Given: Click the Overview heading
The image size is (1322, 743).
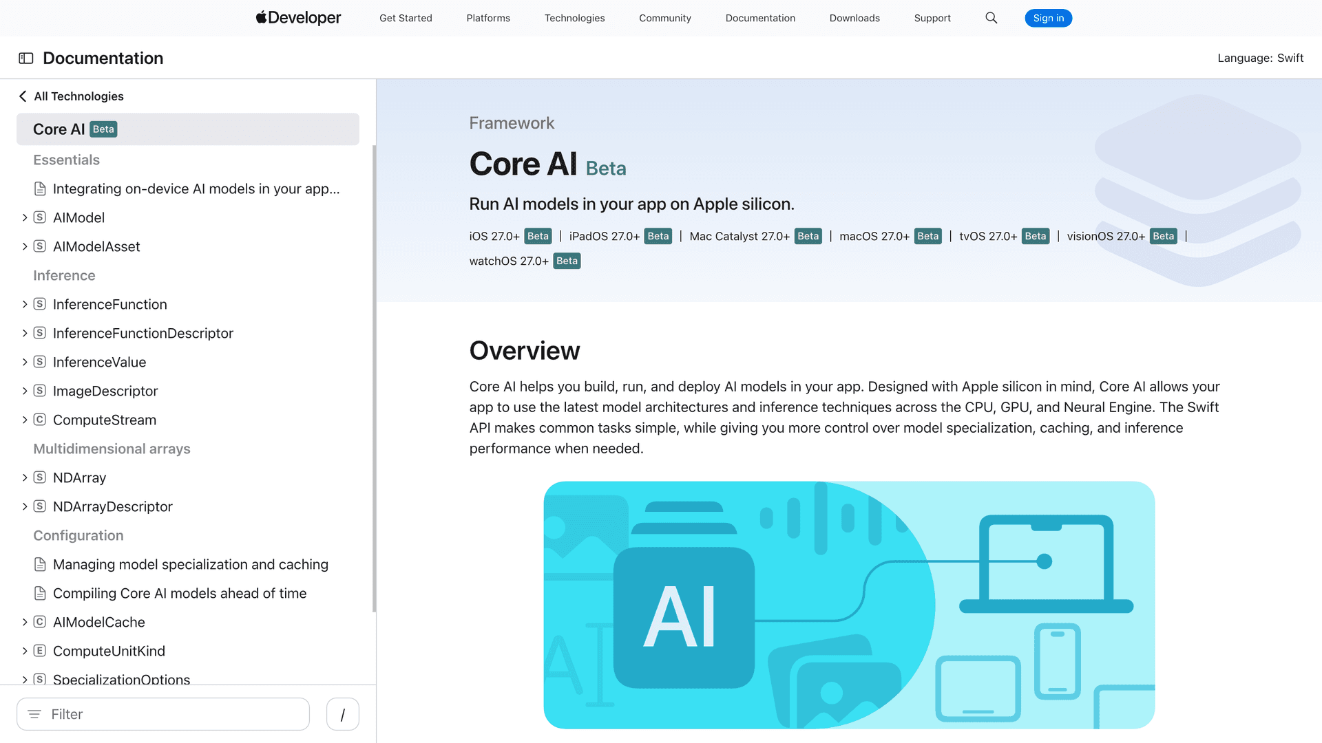Looking at the screenshot, I should [525, 351].
